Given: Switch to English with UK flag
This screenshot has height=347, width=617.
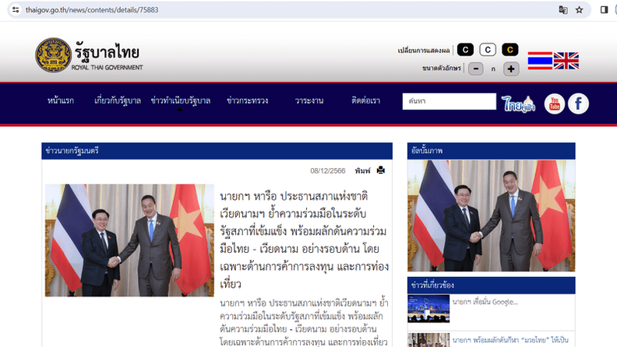Looking at the screenshot, I should pos(566,61).
